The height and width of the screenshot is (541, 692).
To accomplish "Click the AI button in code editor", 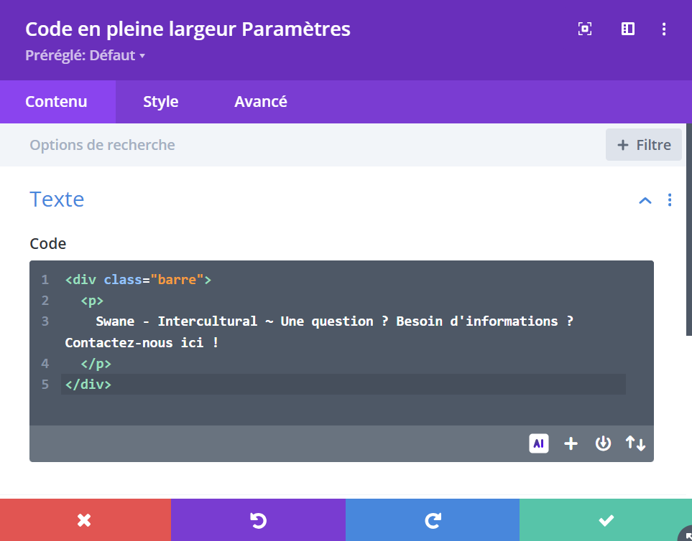I will 539,443.
